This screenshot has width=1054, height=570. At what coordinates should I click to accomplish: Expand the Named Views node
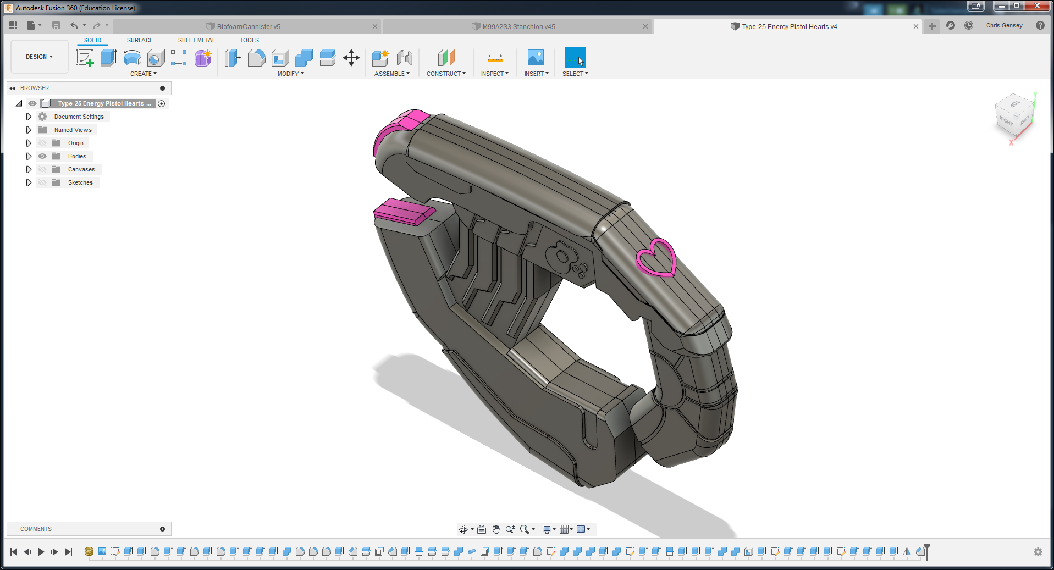click(x=29, y=130)
